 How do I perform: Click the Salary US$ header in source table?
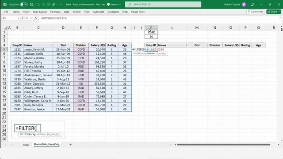(x=97, y=45)
